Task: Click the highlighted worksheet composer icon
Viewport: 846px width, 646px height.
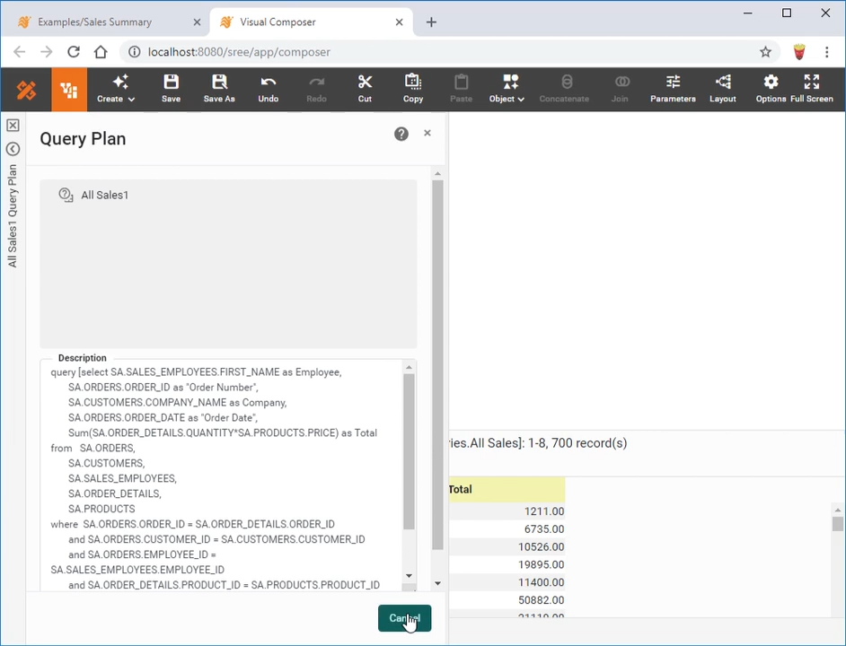Action: tap(69, 90)
